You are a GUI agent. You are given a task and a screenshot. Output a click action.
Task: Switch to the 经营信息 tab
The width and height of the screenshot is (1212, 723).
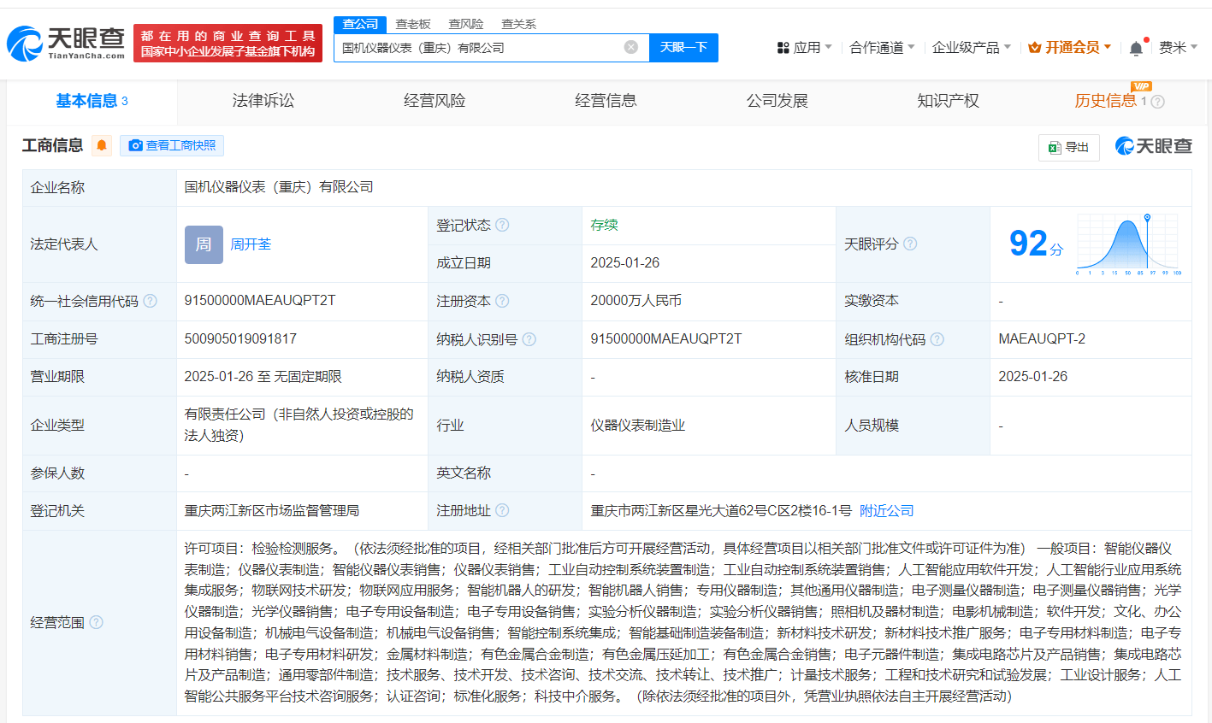pyautogui.click(x=606, y=101)
